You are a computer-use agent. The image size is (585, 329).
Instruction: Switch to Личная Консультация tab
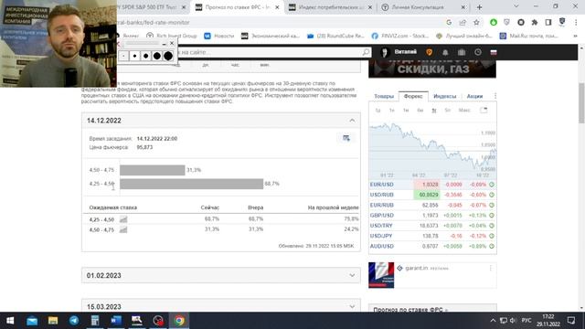coord(423,7)
